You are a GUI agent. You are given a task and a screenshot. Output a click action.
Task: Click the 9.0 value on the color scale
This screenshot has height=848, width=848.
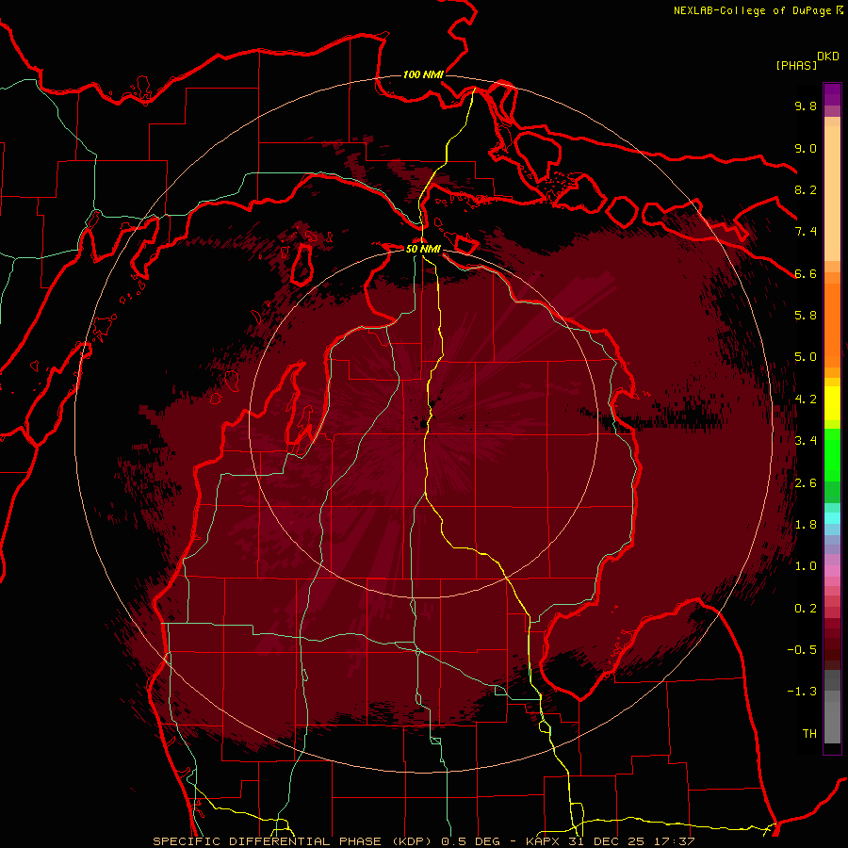(806, 148)
